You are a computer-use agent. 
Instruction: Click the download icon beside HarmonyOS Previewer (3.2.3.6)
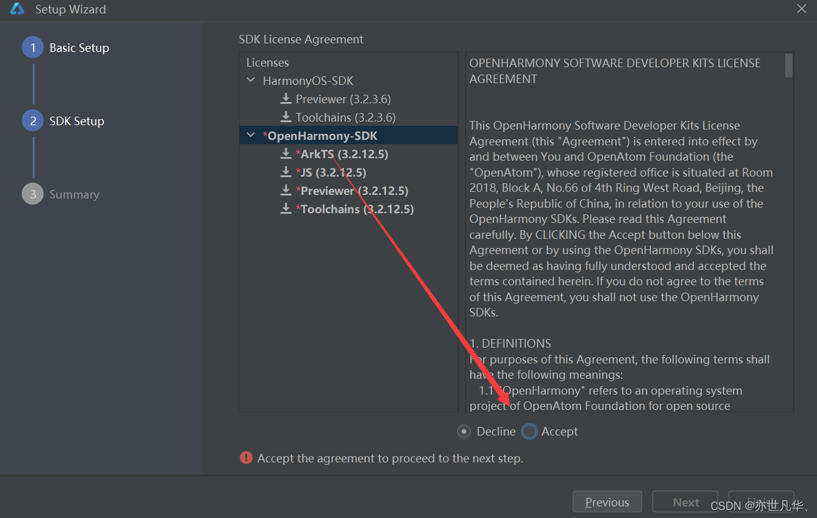[285, 99]
